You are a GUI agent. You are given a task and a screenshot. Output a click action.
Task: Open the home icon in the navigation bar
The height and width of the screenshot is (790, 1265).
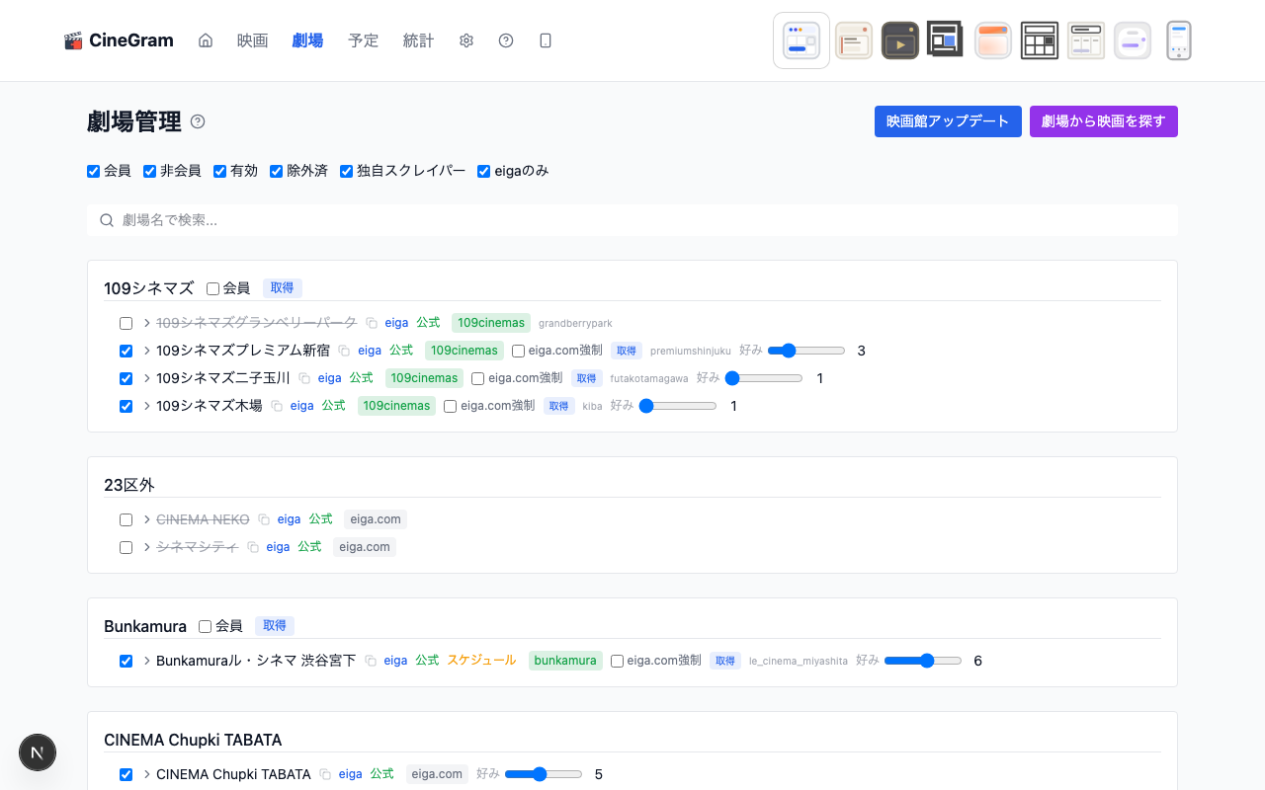click(205, 40)
